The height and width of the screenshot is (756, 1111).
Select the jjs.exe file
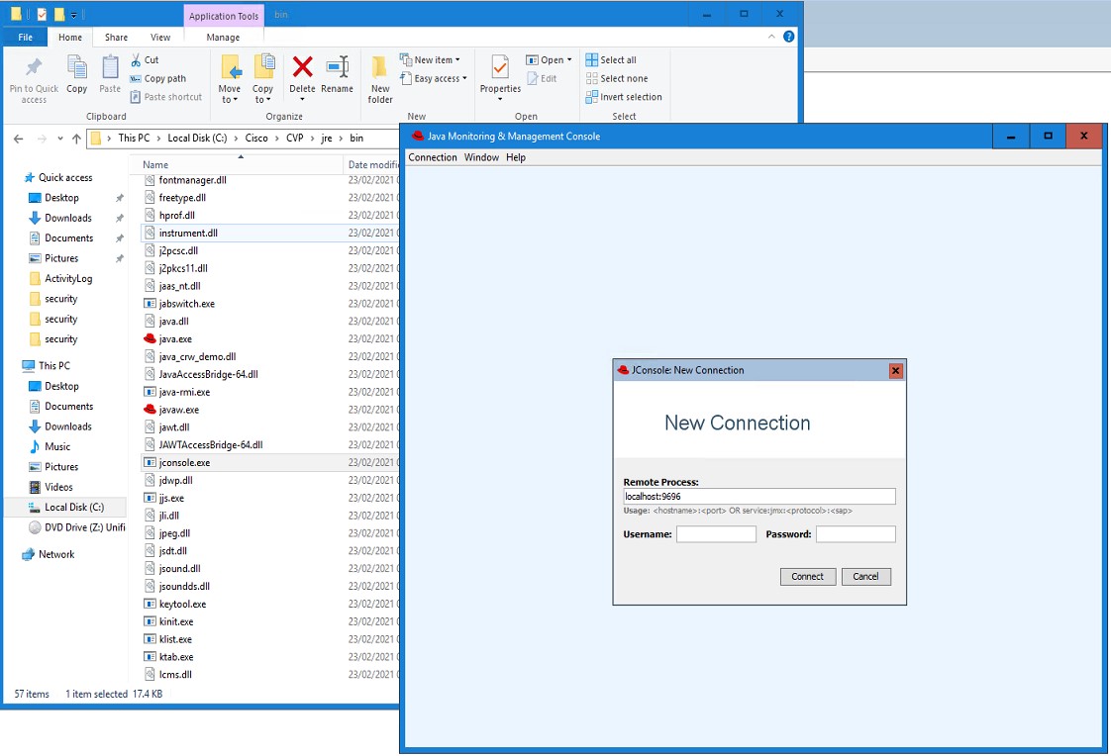[x=170, y=499]
